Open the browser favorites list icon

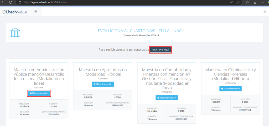coord(247,2)
